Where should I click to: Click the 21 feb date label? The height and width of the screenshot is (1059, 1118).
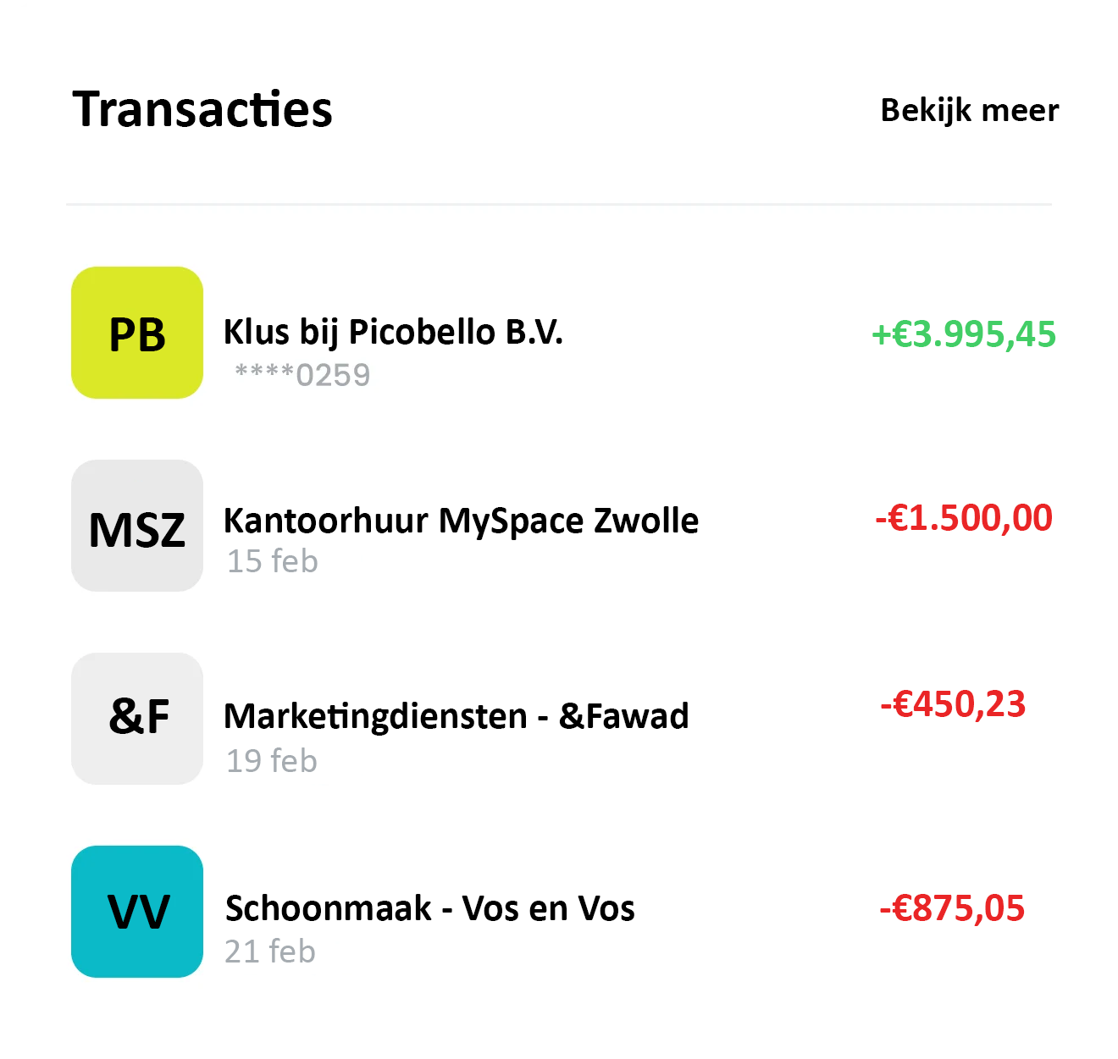(270, 951)
